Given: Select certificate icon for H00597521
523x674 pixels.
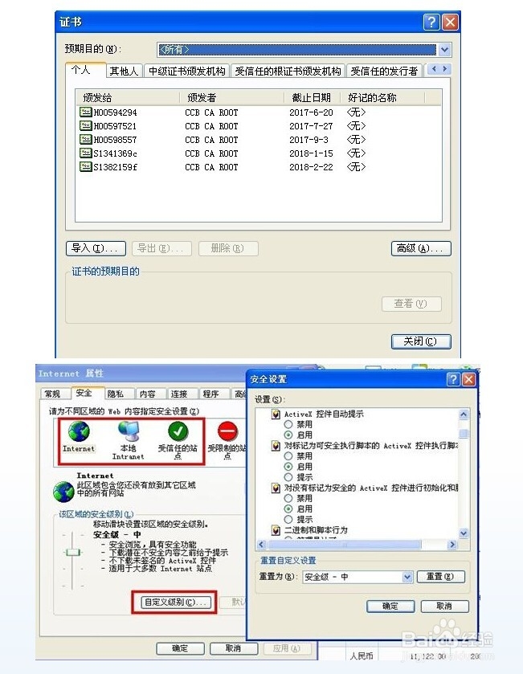Looking at the screenshot, I should coord(85,126).
